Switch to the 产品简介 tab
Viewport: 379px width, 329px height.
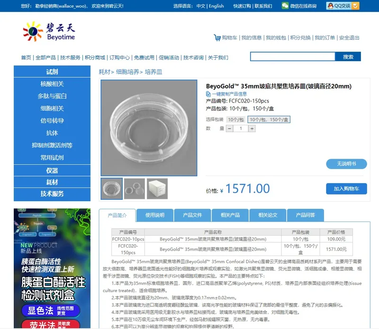(x=117, y=215)
